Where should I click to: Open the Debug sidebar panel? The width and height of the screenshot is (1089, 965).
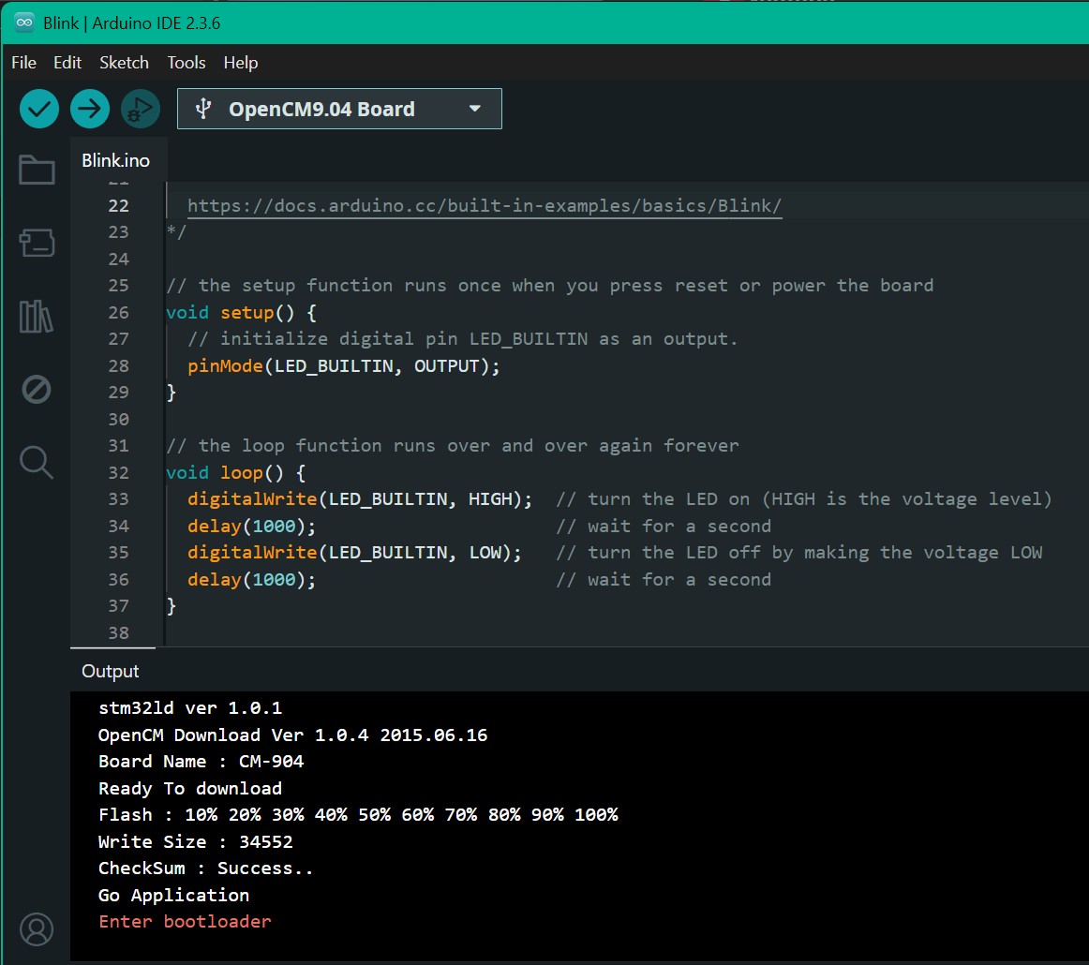[37, 390]
